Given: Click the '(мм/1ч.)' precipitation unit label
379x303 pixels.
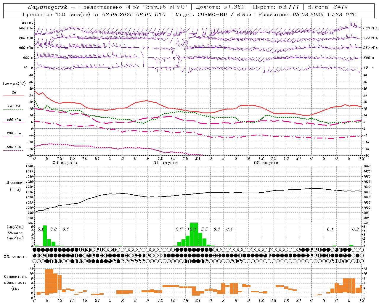Looking at the screenshot, I should [15, 238].
